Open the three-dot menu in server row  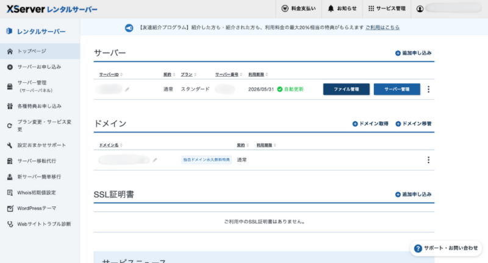(428, 89)
